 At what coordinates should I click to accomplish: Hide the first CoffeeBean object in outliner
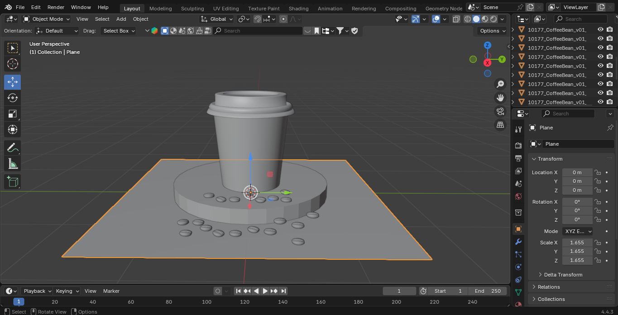click(600, 29)
